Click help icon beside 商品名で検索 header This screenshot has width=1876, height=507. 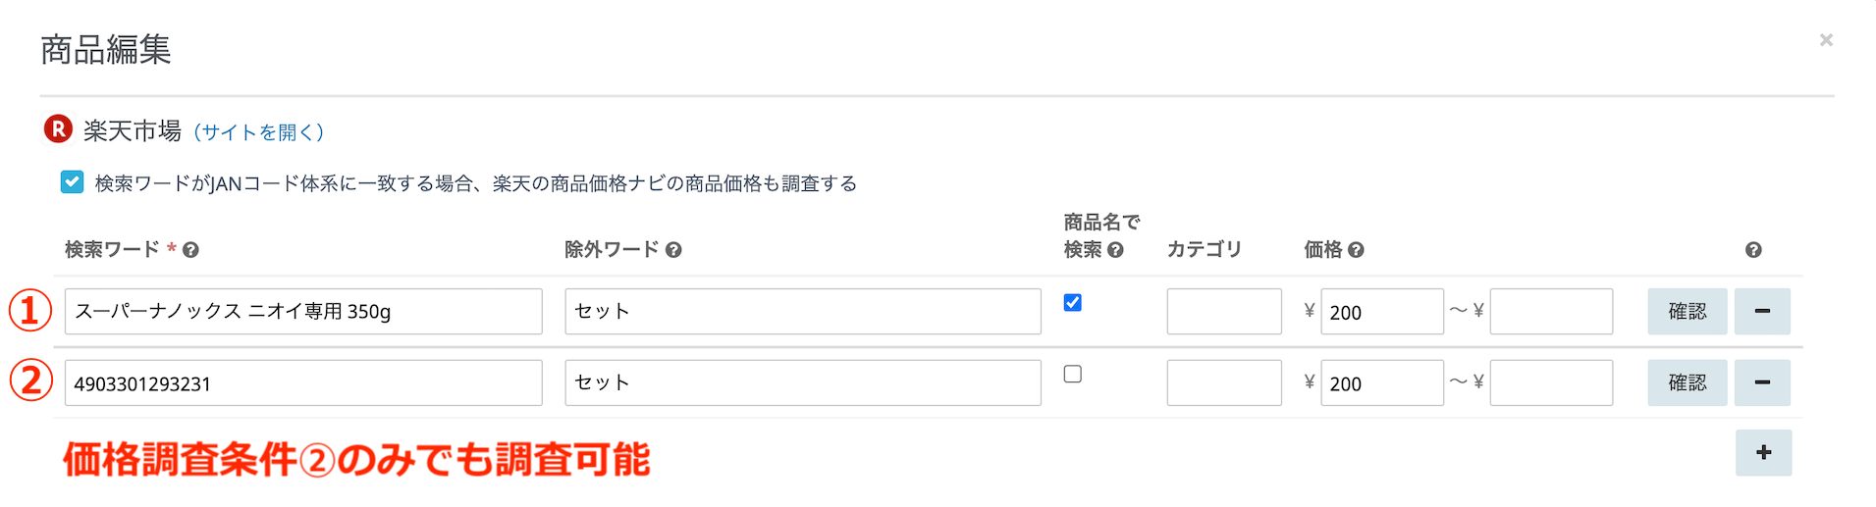(x=1115, y=250)
